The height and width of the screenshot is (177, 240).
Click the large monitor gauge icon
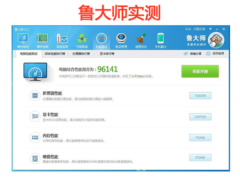35,72
